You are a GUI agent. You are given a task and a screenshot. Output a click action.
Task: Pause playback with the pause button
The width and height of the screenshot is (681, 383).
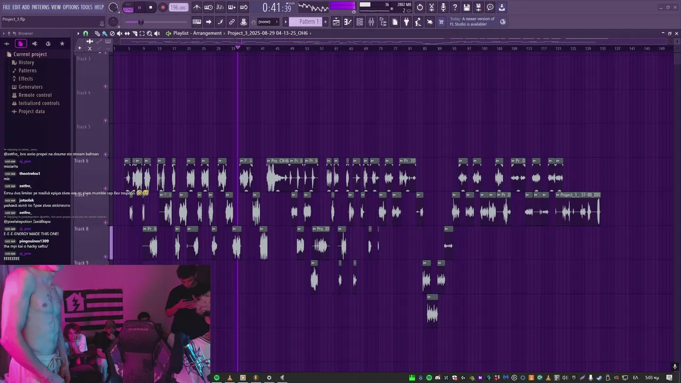point(139,7)
